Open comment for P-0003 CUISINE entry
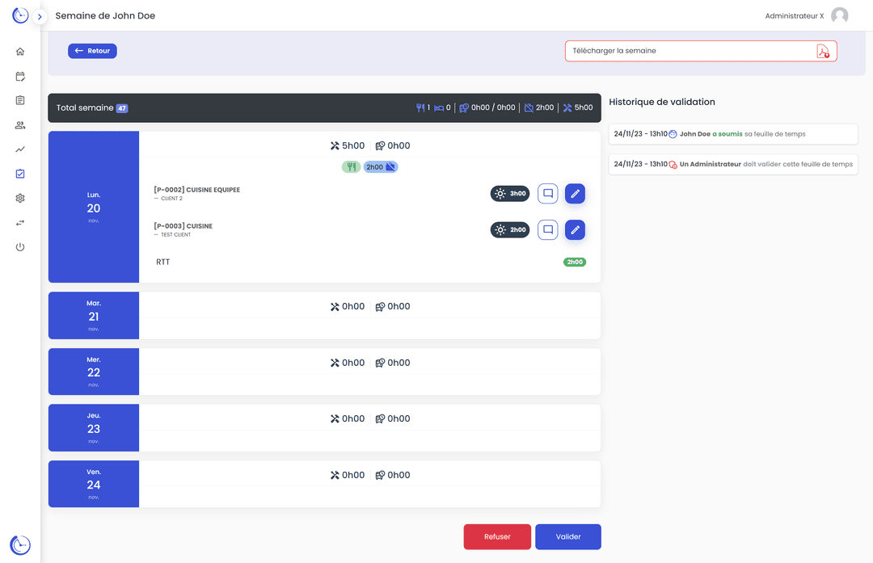The width and height of the screenshot is (873, 563). click(x=547, y=230)
